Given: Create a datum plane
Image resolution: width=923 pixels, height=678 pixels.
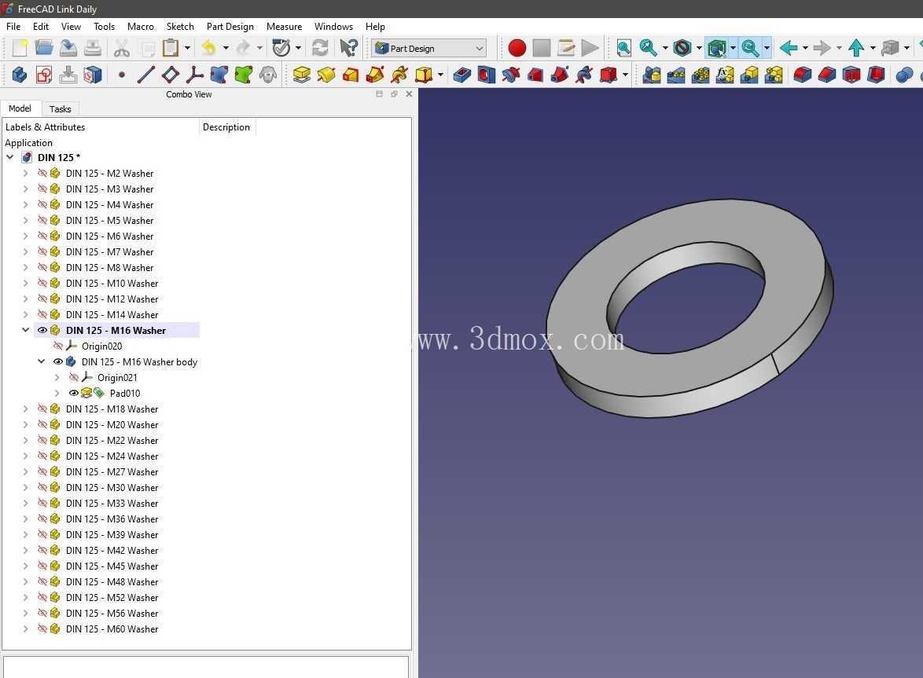Looking at the screenshot, I should 170,75.
